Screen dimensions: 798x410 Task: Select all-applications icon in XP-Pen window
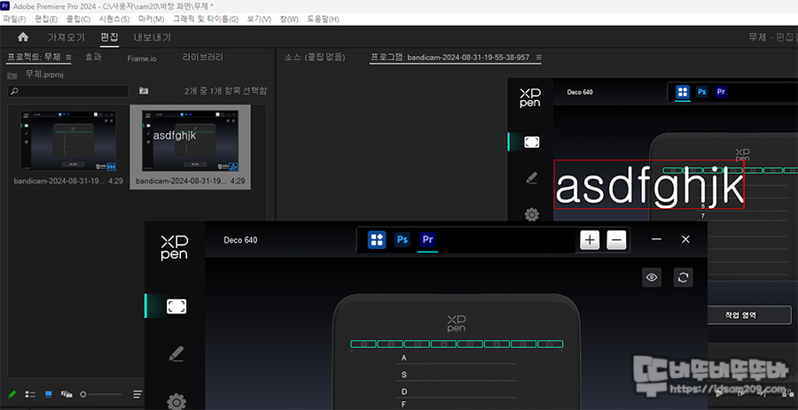tap(377, 239)
